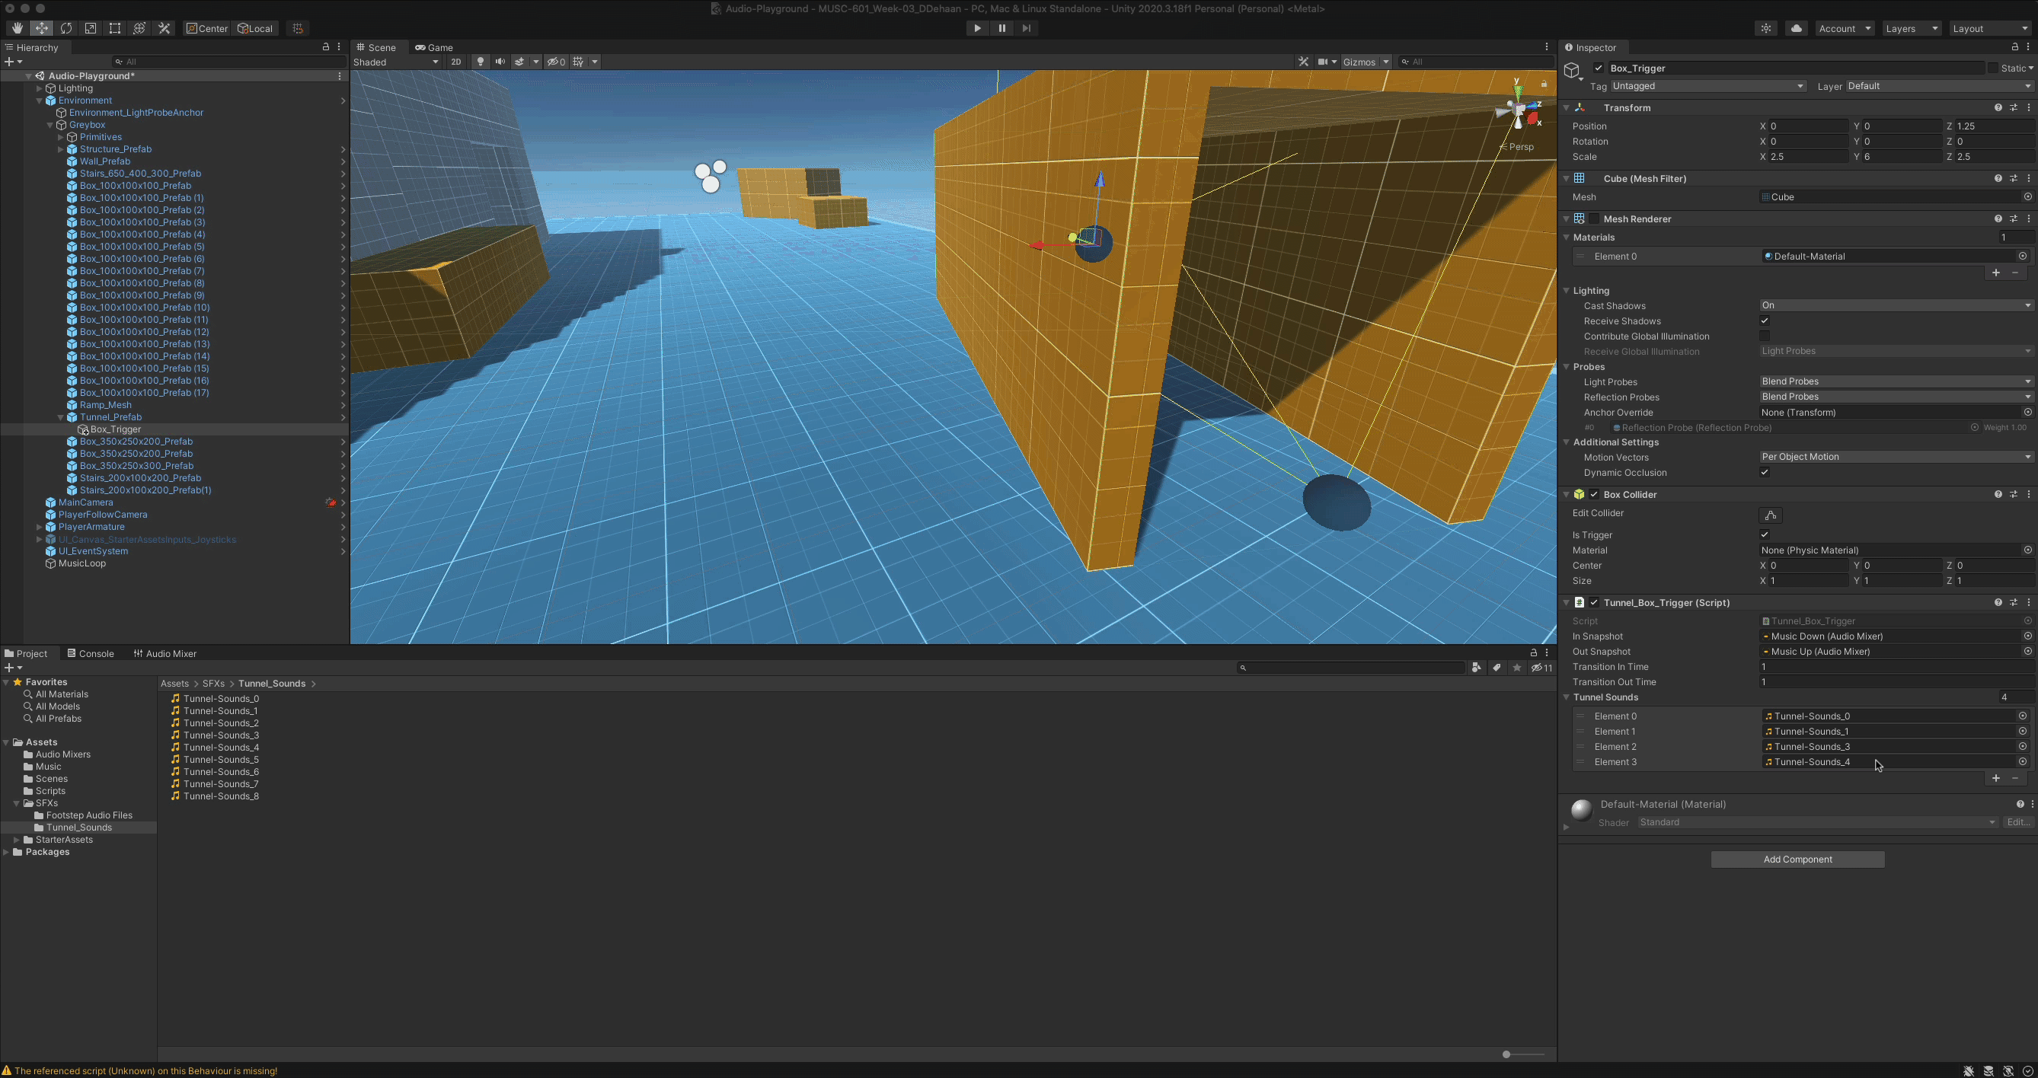Add a new Tunnel Sounds element with plus button

(1995, 778)
